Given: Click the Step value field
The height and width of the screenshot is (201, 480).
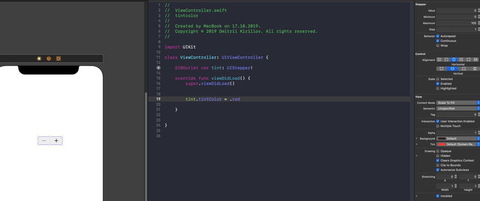Looking at the screenshot, I should (x=456, y=29).
